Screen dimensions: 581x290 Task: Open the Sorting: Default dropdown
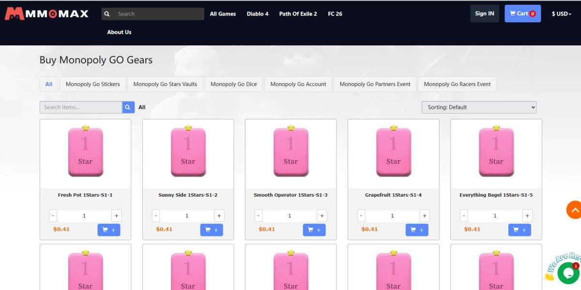tap(479, 107)
